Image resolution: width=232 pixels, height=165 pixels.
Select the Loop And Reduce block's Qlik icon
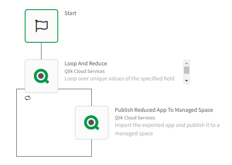(41, 76)
